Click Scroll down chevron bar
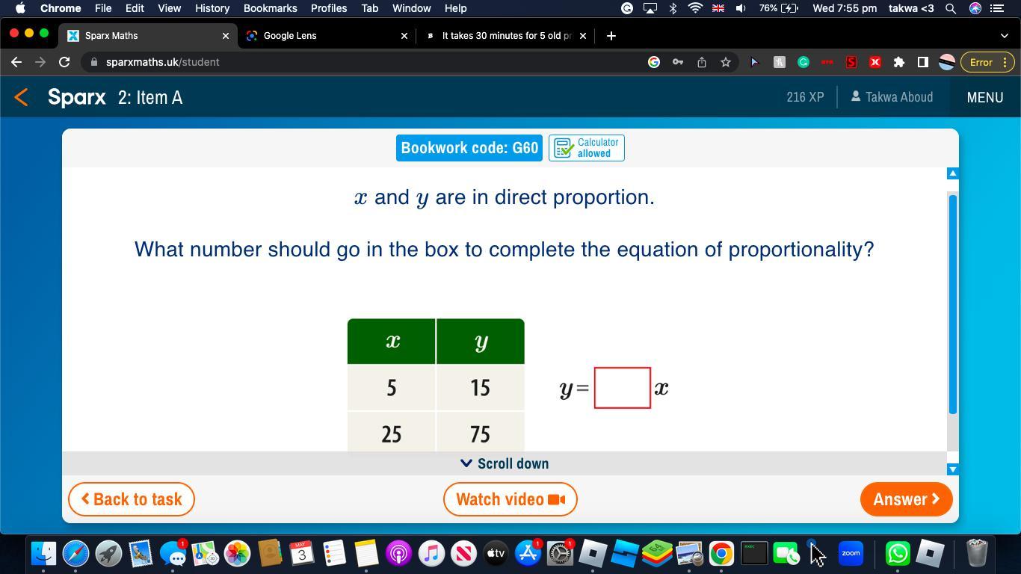This screenshot has height=574, width=1021. [x=505, y=463]
